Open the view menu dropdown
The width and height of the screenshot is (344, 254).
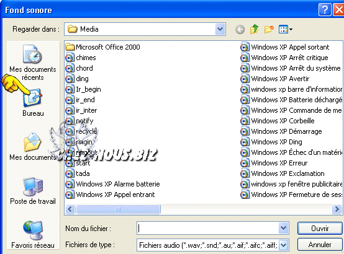286,29
